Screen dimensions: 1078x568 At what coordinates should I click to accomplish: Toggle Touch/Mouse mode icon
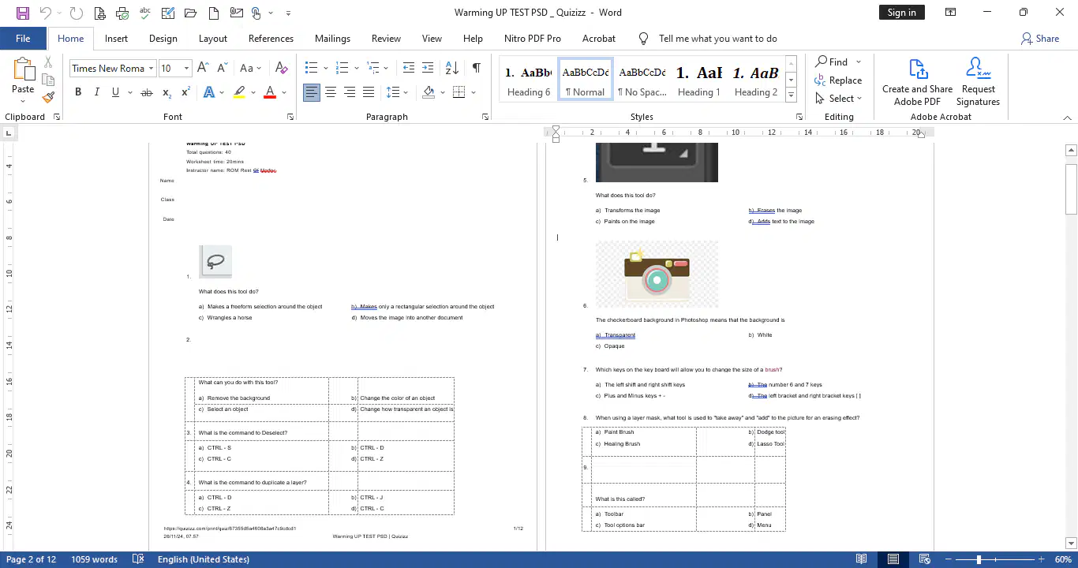256,13
